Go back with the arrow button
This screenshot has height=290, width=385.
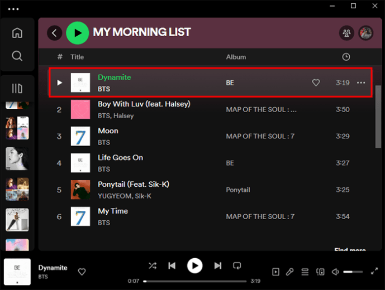[x=55, y=33]
